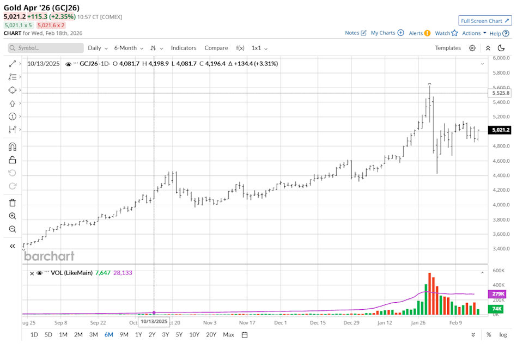
Task: Select the 1Y time range tab
Action: 138,334
